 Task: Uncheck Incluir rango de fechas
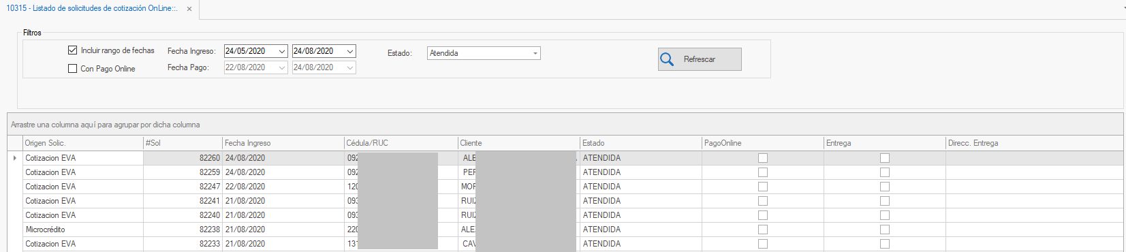pyautogui.click(x=73, y=50)
